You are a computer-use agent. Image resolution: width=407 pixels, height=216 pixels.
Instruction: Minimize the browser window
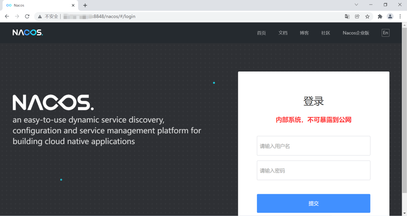coord(371,5)
